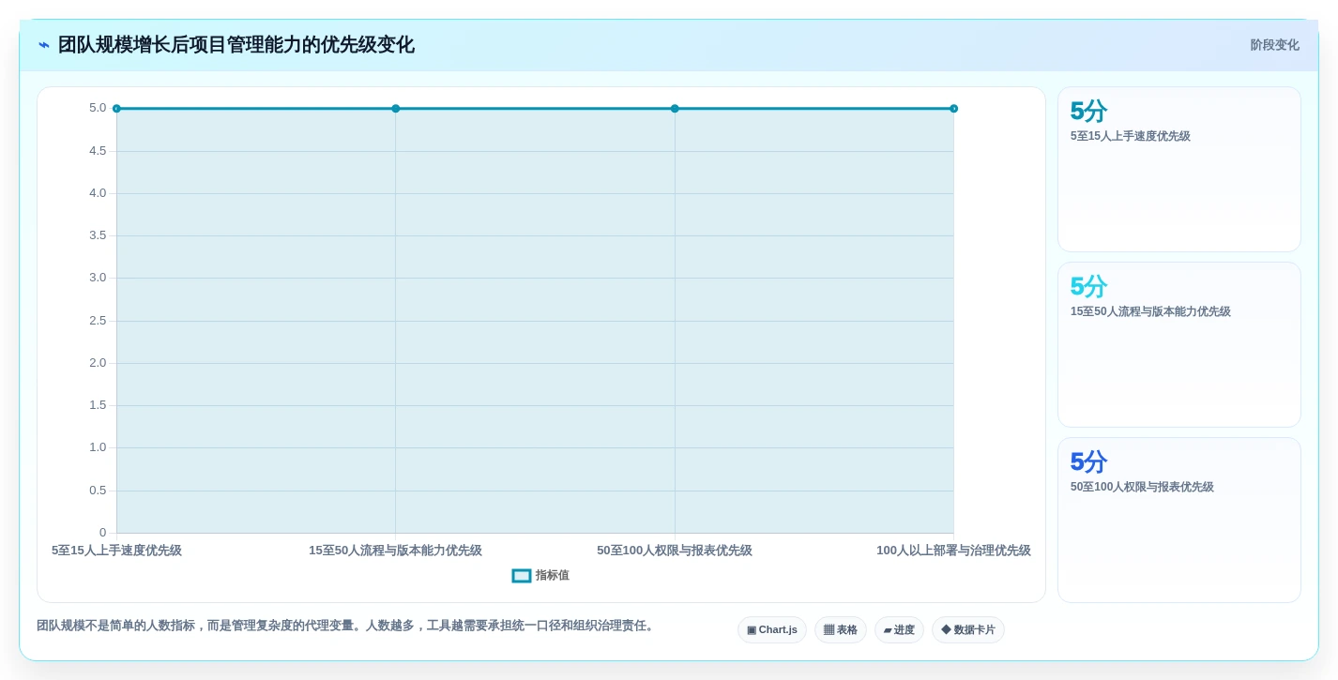Select the 表格 tag chip

(841, 629)
